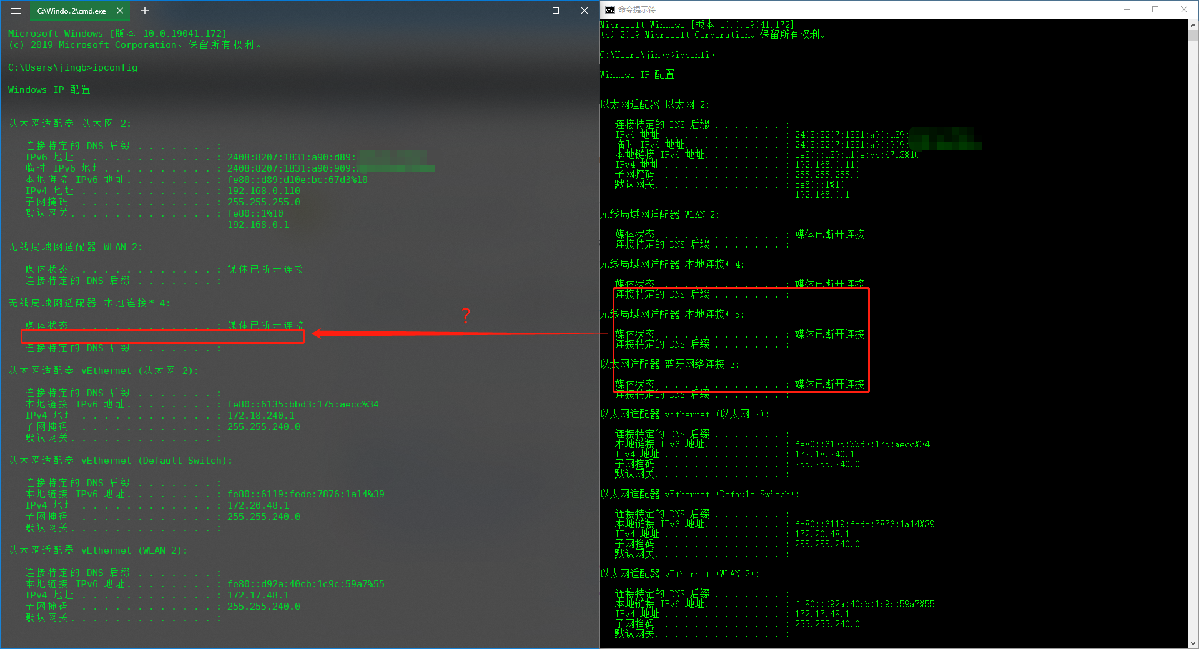Close the cmd.exe tab with its X
This screenshot has width=1199, height=649.
121,11
